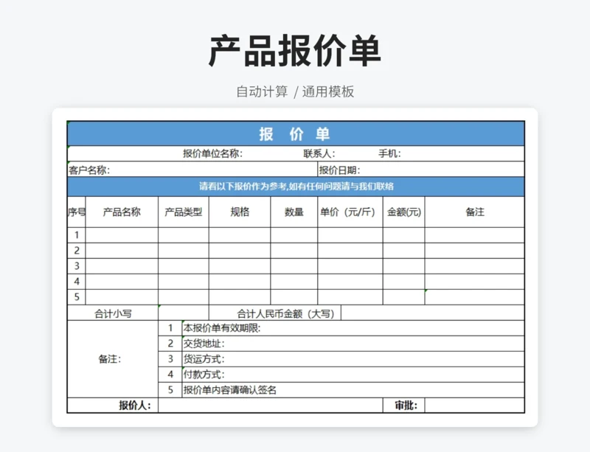The image size is (590, 452).
Task: Click remark number 3 cell
Action: 170,359
